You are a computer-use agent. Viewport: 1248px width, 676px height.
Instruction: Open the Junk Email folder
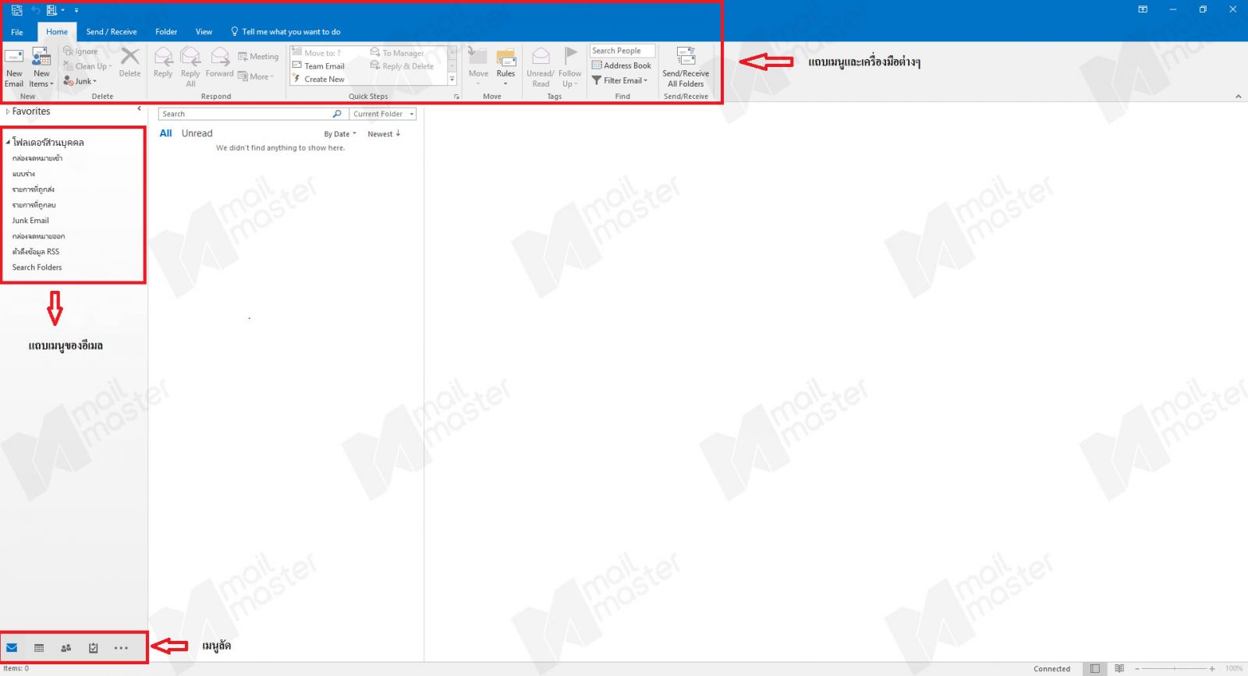pos(30,221)
